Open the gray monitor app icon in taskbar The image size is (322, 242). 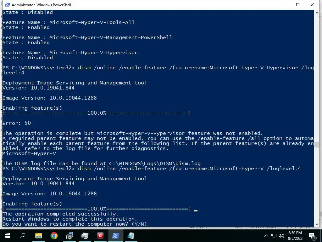(x=85, y=236)
